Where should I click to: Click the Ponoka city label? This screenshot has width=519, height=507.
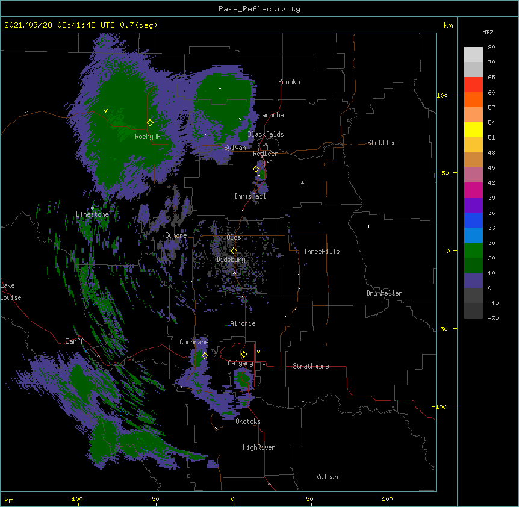pyautogui.click(x=289, y=82)
